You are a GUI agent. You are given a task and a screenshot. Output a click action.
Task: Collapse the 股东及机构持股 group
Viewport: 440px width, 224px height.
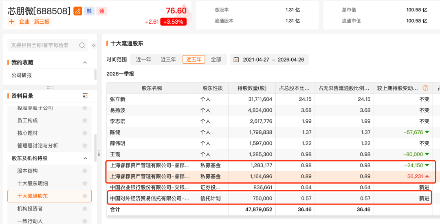pos(85,158)
